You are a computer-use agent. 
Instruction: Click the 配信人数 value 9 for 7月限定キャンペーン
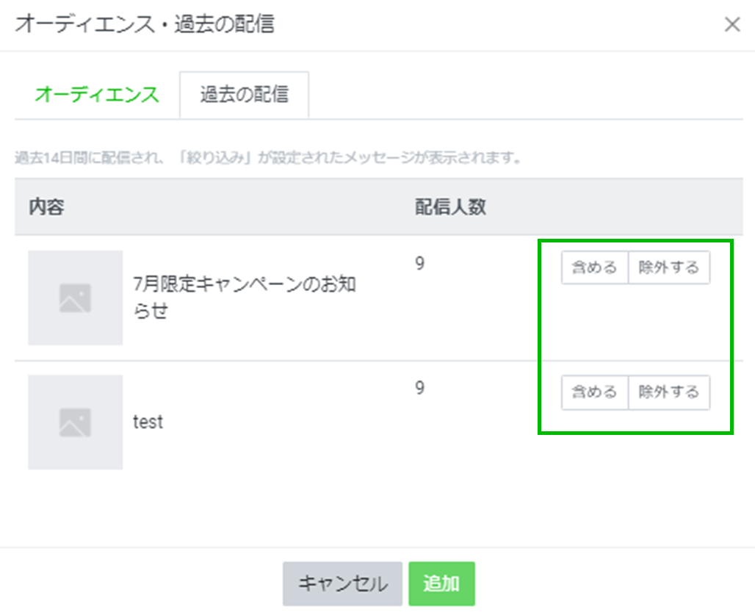[x=419, y=263]
